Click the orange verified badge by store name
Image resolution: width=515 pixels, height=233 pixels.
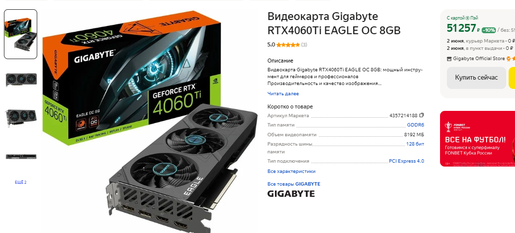(509, 59)
